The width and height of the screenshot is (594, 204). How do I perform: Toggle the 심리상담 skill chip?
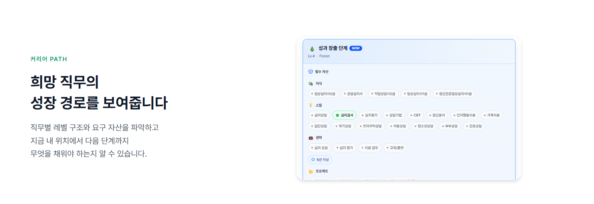coord(319,115)
